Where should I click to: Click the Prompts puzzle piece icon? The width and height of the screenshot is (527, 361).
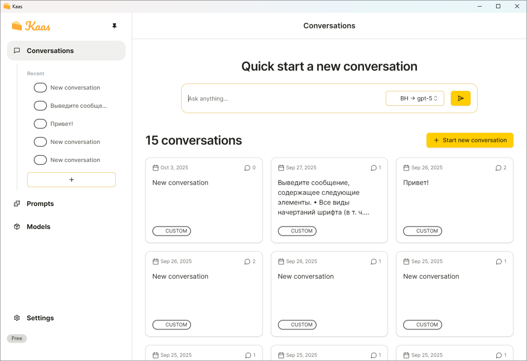click(17, 204)
